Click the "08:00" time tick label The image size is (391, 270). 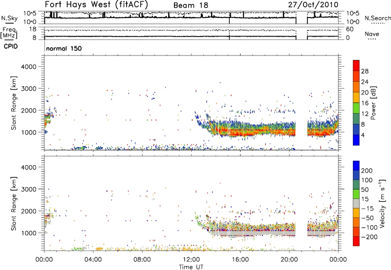(142, 260)
